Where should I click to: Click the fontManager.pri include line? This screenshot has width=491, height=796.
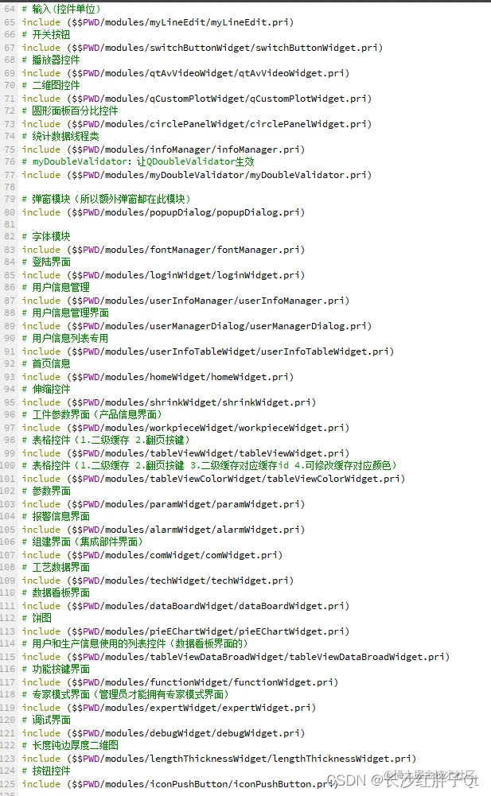point(163,250)
